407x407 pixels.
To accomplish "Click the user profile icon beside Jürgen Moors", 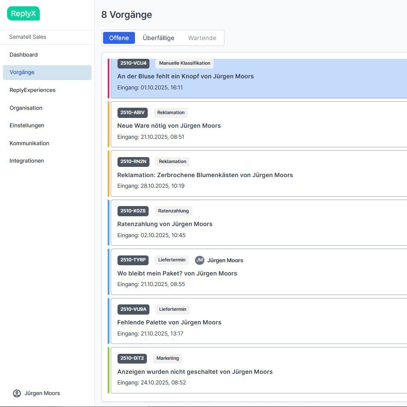I will tap(17, 393).
